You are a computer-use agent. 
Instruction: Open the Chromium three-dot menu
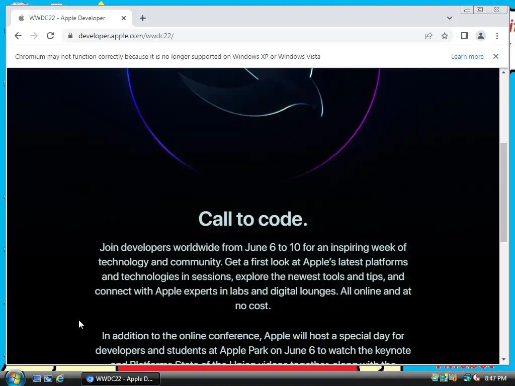[497, 36]
